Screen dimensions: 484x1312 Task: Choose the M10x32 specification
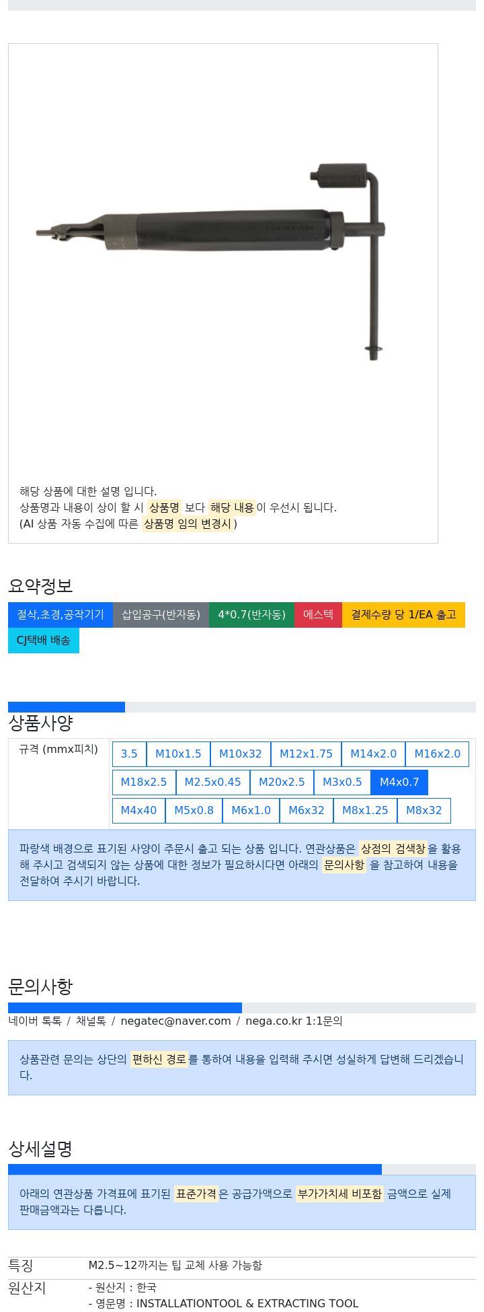[241, 754]
